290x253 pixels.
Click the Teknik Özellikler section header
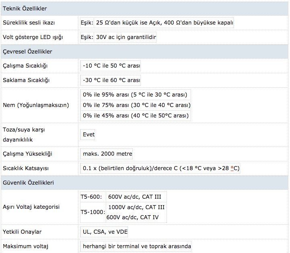pyautogui.click(x=25, y=8)
